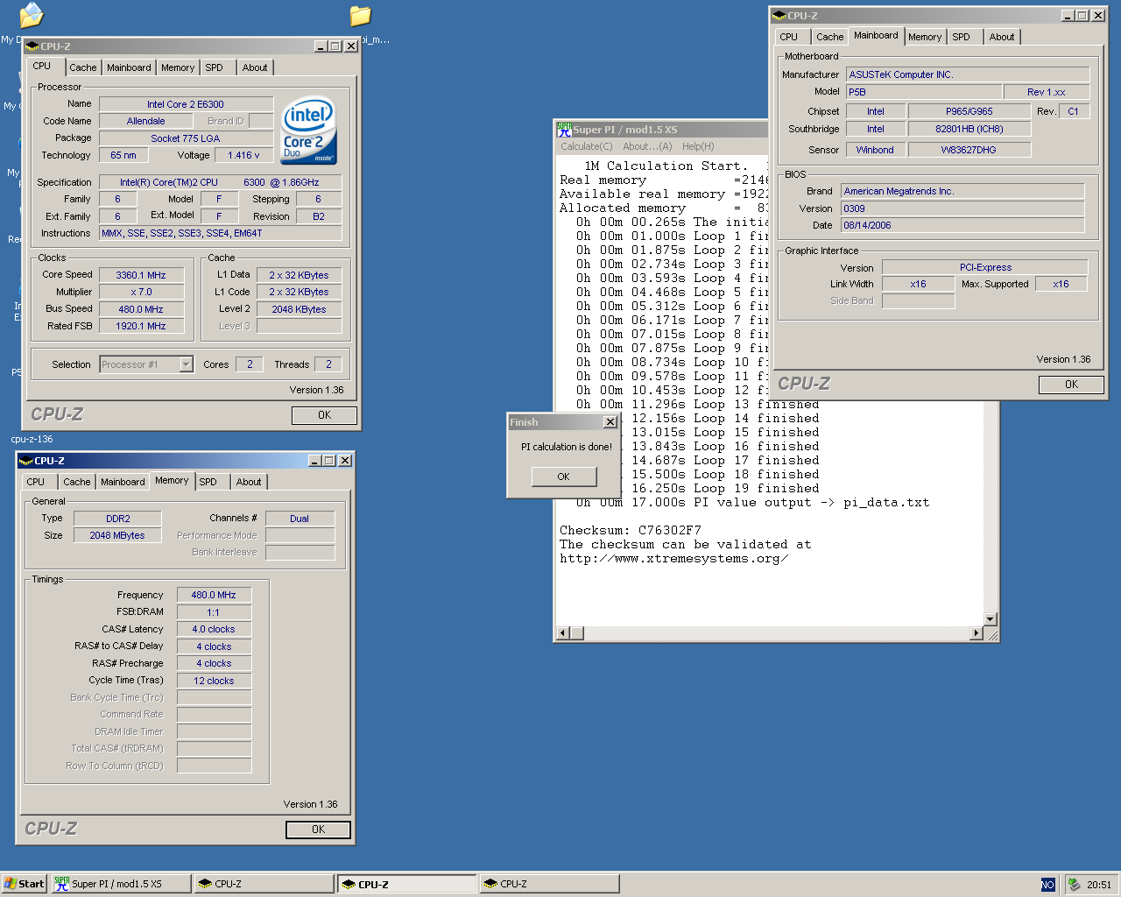
Task: Click the BIOS date 08/14/2006 field
Action: 962,225
